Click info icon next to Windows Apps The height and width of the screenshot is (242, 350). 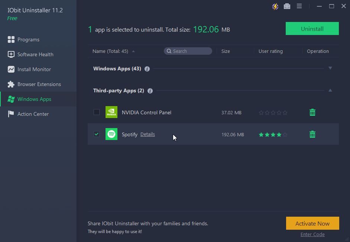[x=147, y=69]
